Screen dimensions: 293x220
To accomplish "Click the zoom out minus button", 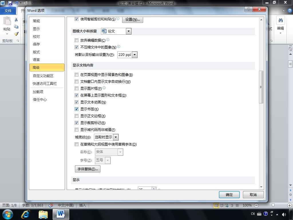I will point(256,205).
